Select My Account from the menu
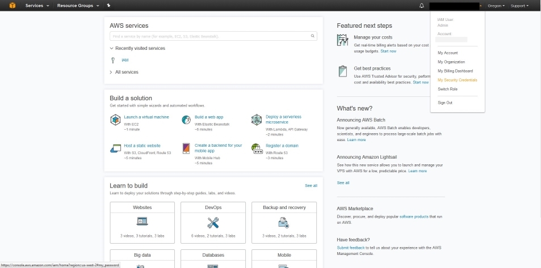The width and height of the screenshot is (541, 268). pos(447,53)
